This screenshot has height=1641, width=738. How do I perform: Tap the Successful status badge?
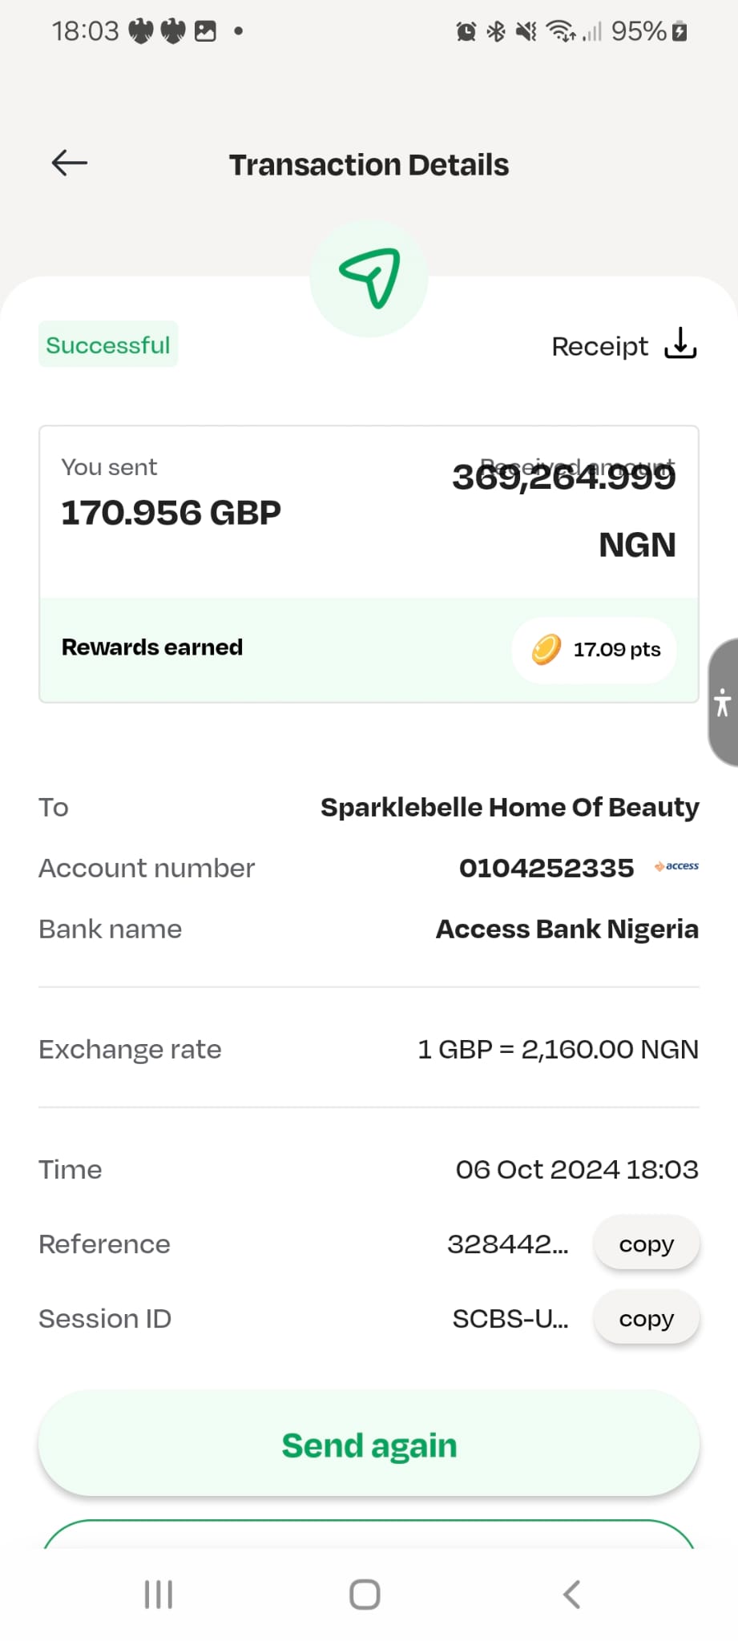(x=108, y=345)
